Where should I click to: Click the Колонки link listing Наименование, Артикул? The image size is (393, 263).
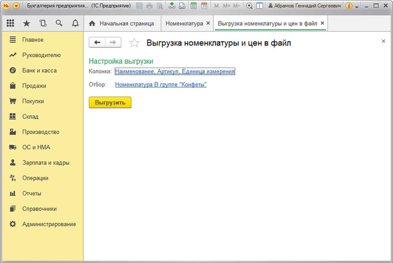[175, 71]
